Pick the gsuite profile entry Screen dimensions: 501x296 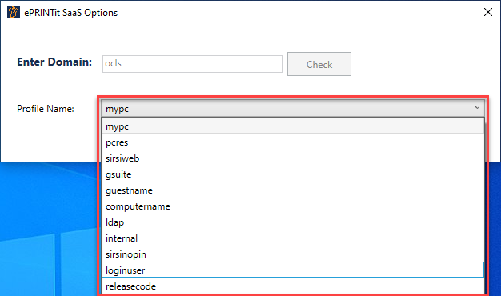tap(293, 174)
